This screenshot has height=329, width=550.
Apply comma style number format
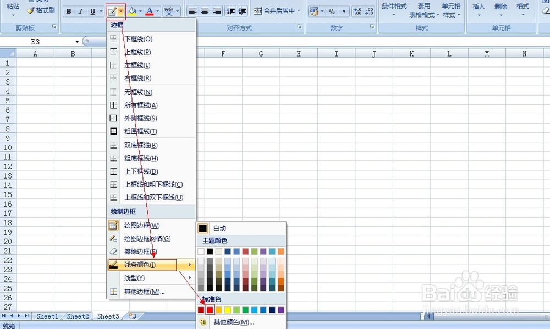(x=344, y=12)
